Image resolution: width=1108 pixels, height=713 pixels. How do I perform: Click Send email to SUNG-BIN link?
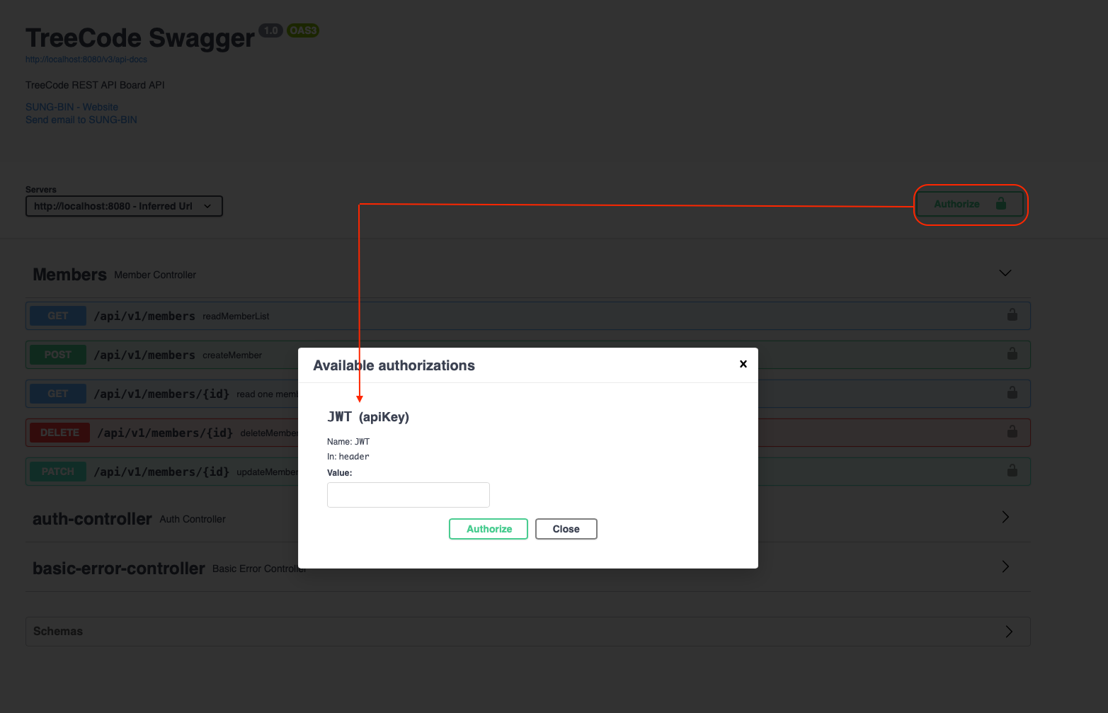[81, 120]
